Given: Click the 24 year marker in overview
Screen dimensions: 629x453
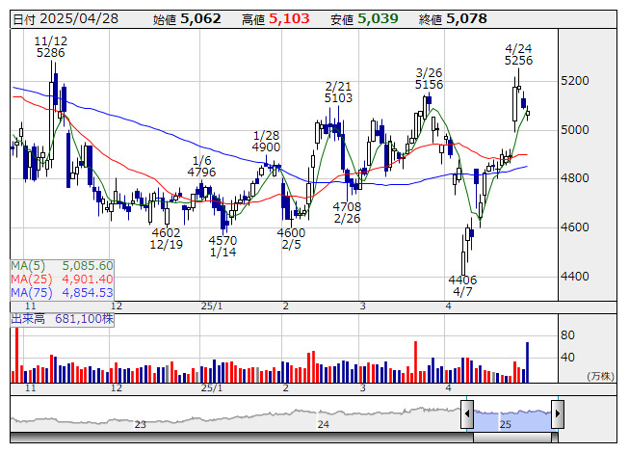Looking at the screenshot, I should pos(324,424).
